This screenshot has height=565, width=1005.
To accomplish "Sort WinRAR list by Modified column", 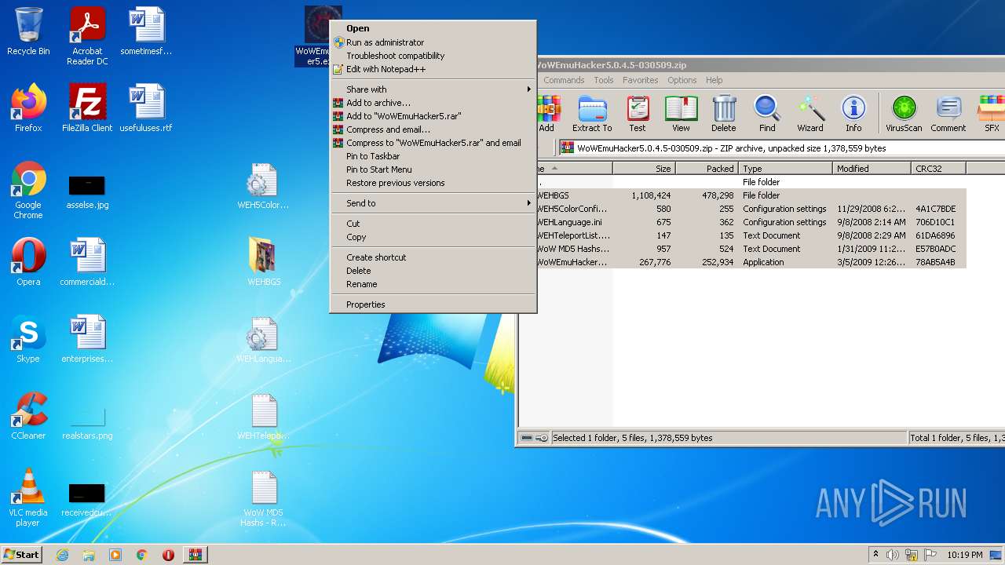I will [872, 169].
